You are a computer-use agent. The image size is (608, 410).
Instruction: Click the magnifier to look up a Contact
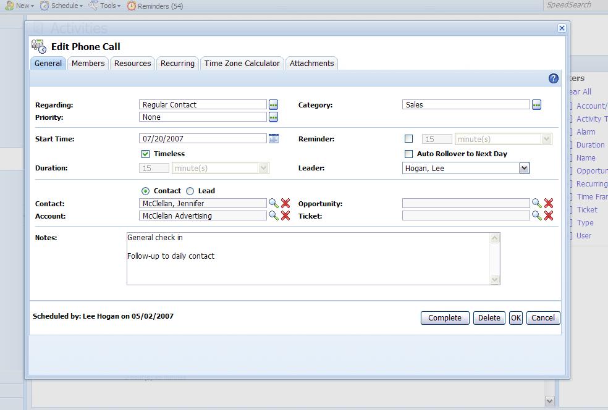click(273, 203)
